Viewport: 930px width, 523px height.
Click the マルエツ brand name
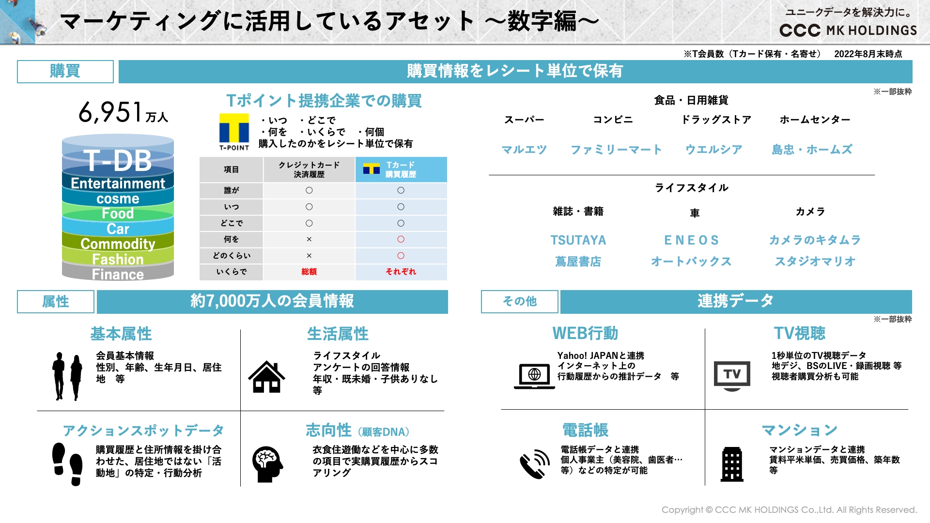pyautogui.click(x=524, y=150)
